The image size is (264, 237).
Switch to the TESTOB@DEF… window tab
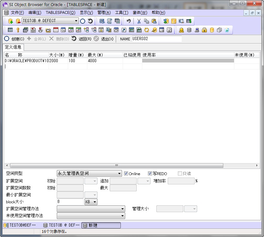[20, 225]
